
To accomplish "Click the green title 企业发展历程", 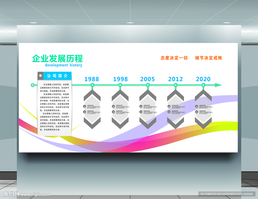I will click(57, 58).
